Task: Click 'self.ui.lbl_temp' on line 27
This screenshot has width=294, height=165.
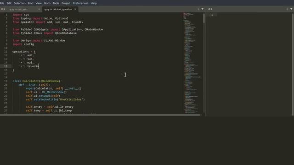Action: pyautogui.click(x=58, y=110)
